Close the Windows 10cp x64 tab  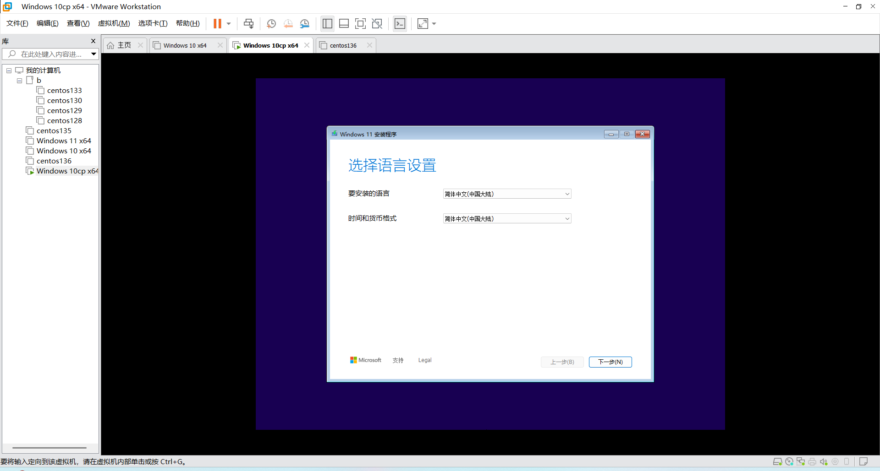coord(307,45)
